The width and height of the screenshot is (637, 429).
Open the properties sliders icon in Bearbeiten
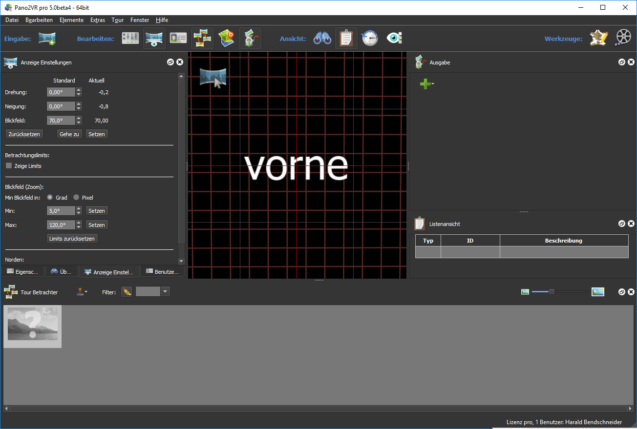(x=130, y=39)
